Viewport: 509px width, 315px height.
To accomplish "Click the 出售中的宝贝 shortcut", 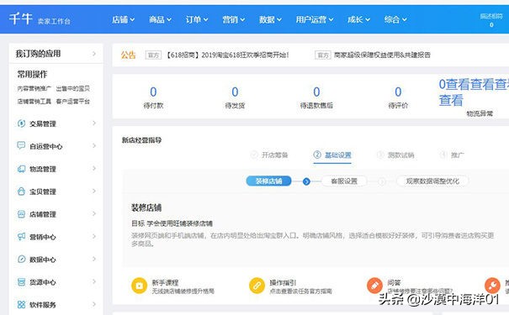I will point(72,88).
